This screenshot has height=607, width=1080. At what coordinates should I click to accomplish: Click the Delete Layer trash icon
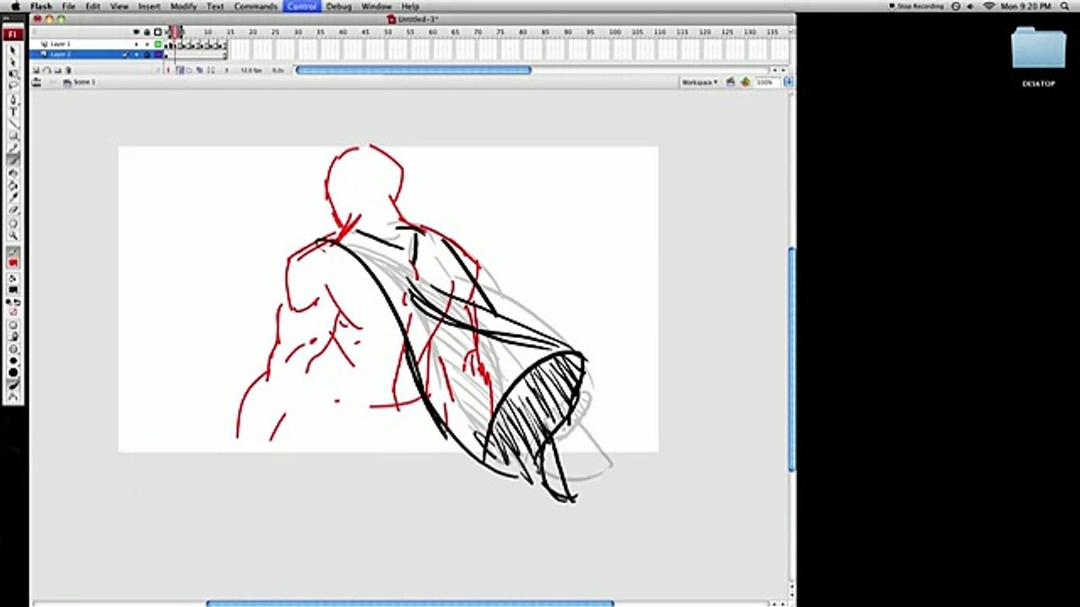tap(68, 70)
